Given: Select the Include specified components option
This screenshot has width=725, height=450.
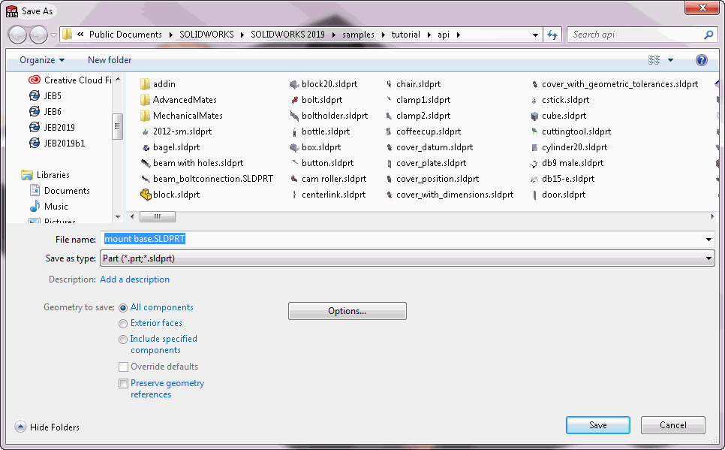Looking at the screenshot, I should coord(123,340).
